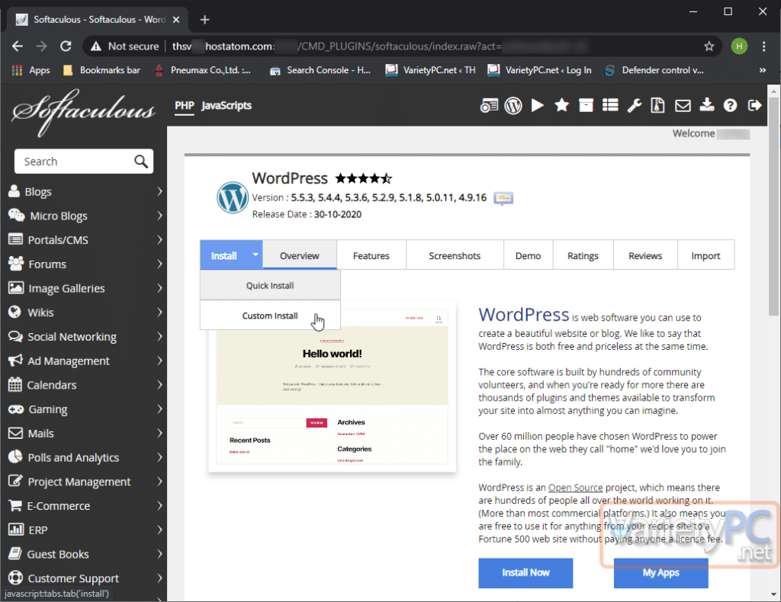The height and width of the screenshot is (602, 781).
Task: Click the WordPress manager toolbar icon
Action: pos(513,105)
